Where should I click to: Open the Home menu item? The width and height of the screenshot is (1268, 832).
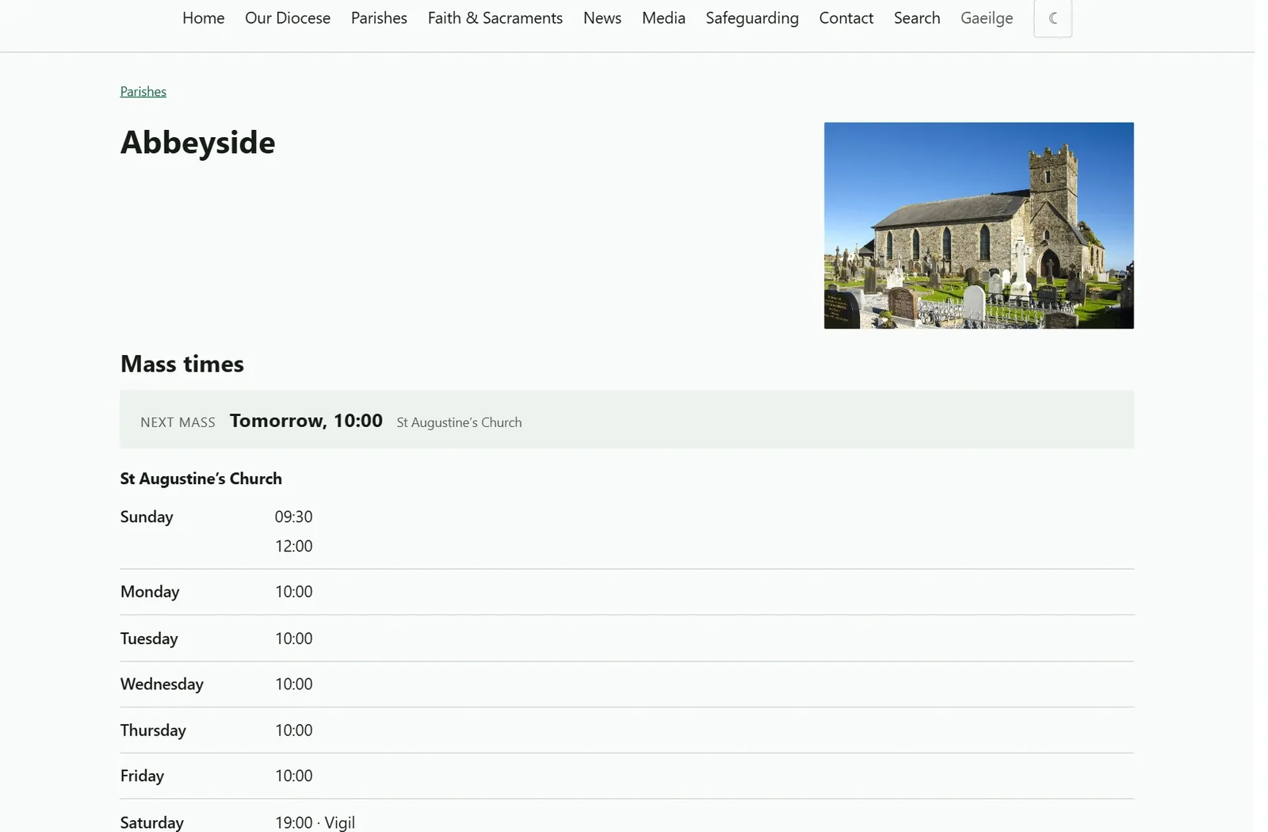point(204,18)
